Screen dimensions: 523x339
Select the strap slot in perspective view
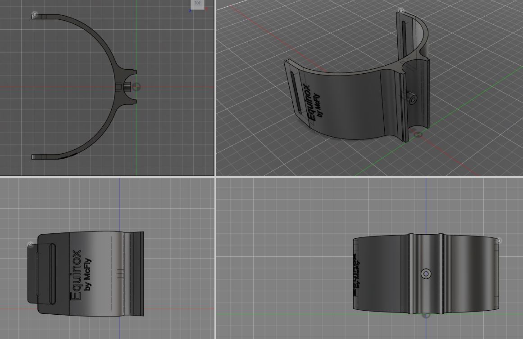click(296, 93)
